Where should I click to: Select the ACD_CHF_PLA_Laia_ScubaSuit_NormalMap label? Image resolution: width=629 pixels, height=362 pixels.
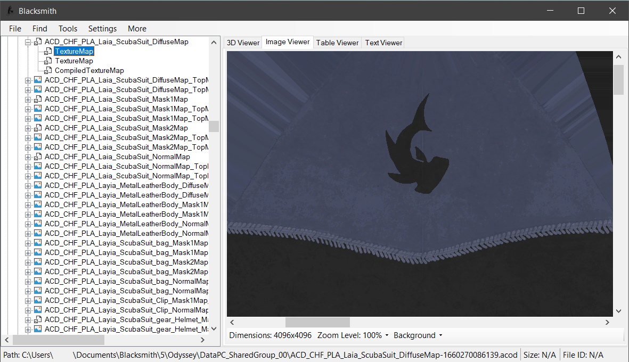[x=117, y=157]
